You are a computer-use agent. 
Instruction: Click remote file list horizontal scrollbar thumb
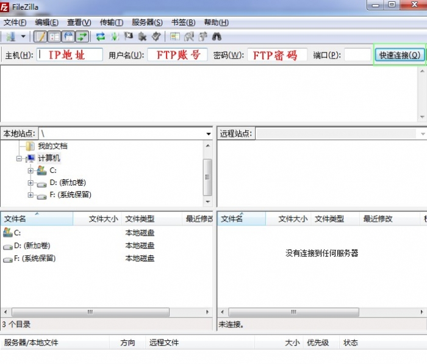point(293,312)
